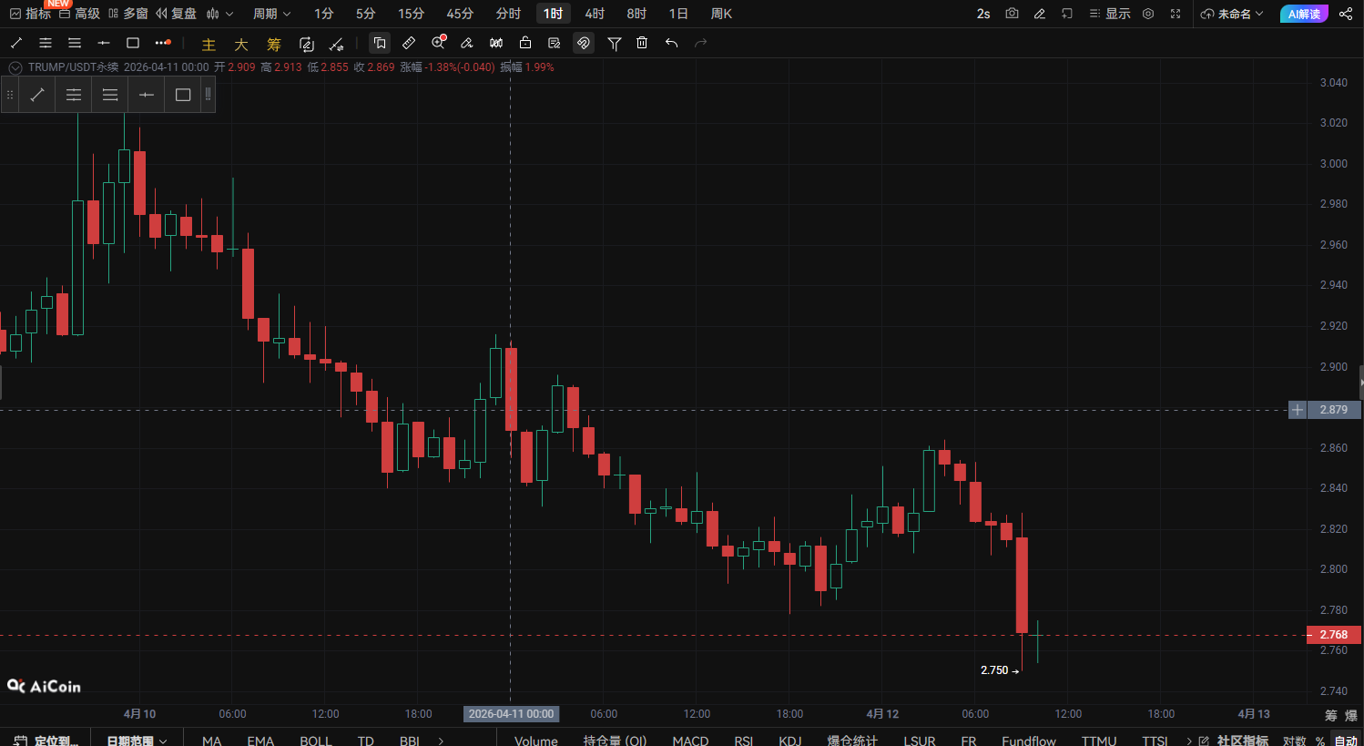Select the horizontal line tool in toolbar
Image resolution: width=1364 pixels, height=746 pixels.
[x=104, y=43]
